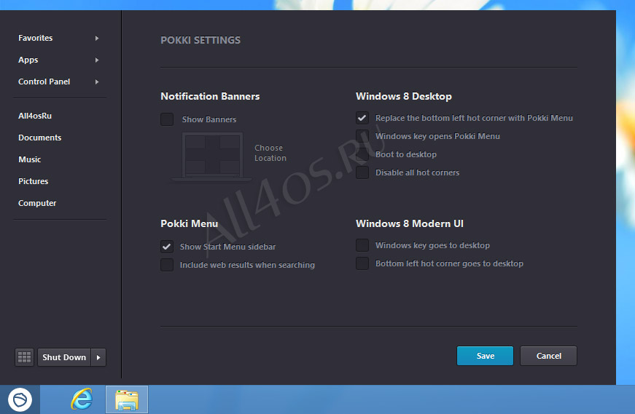This screenshot has width=635, height=414.
Task: Enable Windows key opens Pokki Menu
Action: pos(362,136)
